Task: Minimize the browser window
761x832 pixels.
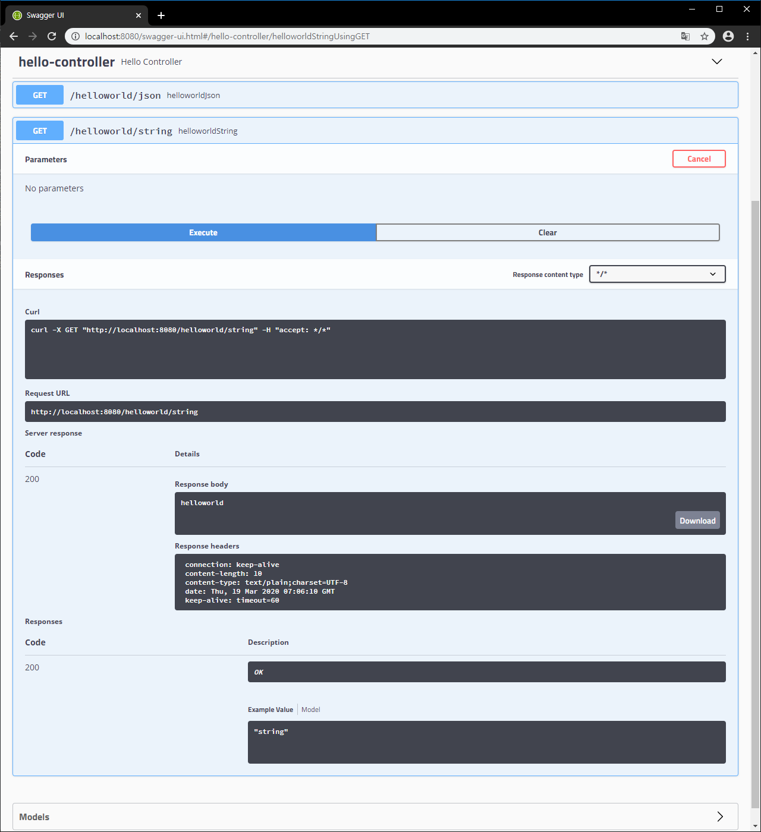Action: click(x=692, y=9)
